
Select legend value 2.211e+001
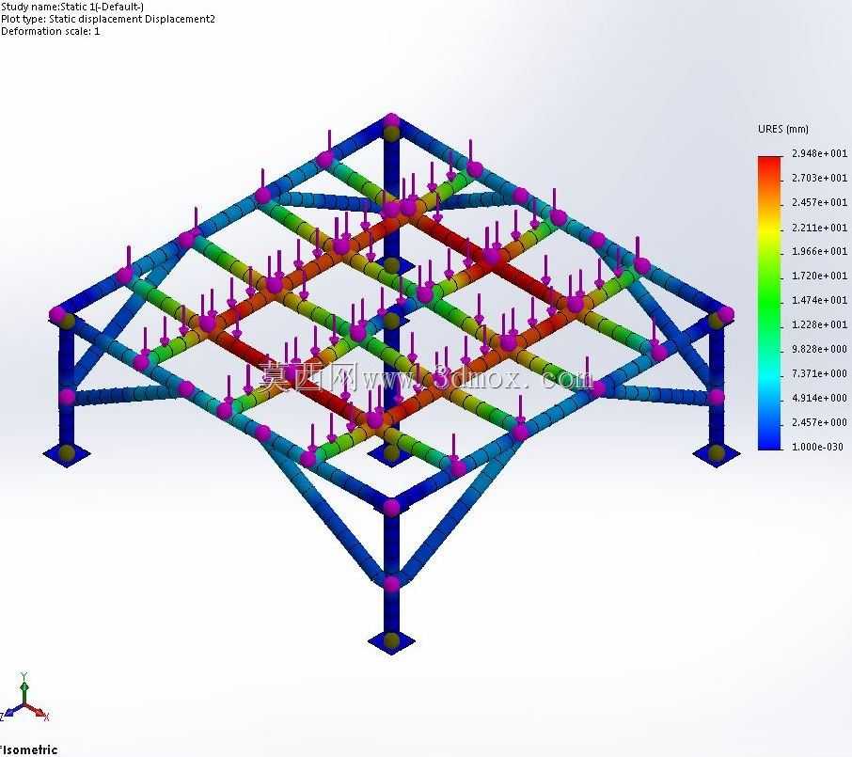(x=819, y=228)
